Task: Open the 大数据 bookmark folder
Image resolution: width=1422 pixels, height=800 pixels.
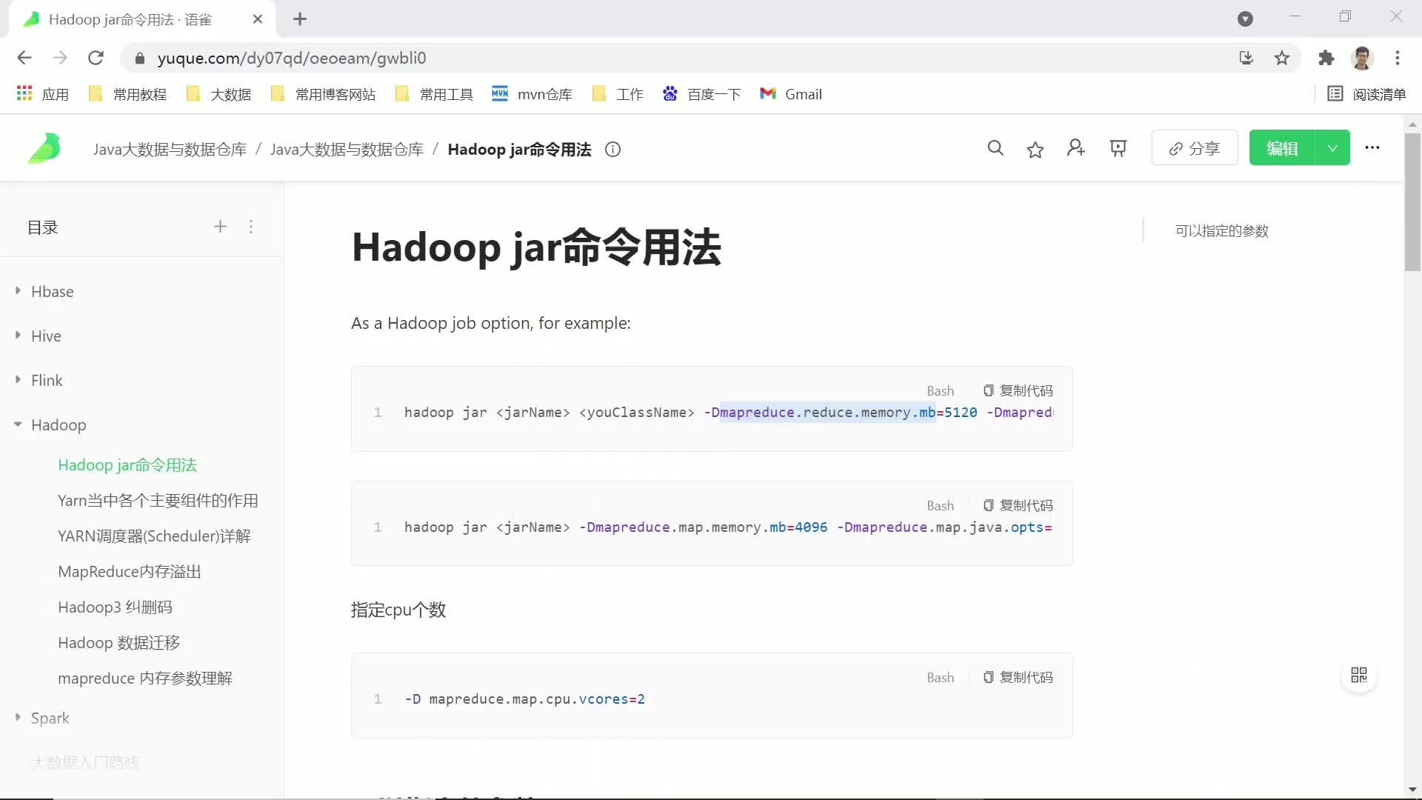Action: point(218,94)
